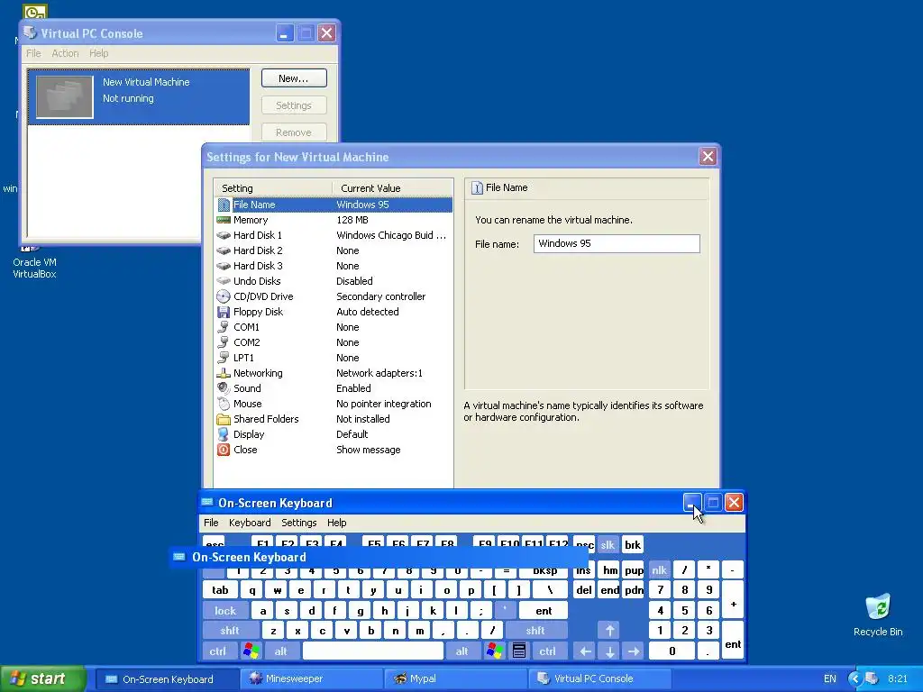This screenshot has height=692, width=923.
Task: Click the application menu key on keyboard
Action: point(518,651)
